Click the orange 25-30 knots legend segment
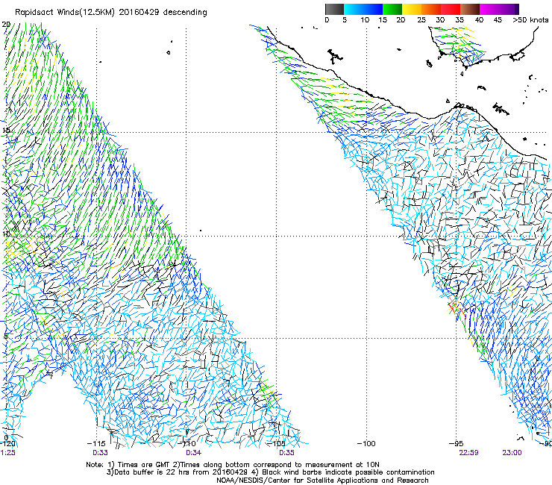Viewport: 552px width, 485px height. click(431, 9)
